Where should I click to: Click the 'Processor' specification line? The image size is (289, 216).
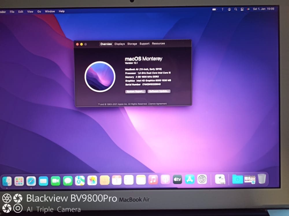[x=148, y=73]
